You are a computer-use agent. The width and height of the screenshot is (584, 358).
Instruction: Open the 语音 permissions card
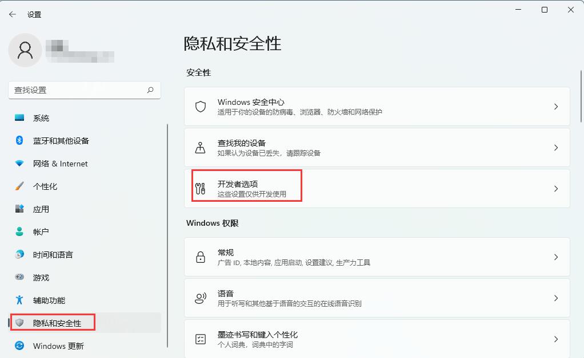pos(377,298)
